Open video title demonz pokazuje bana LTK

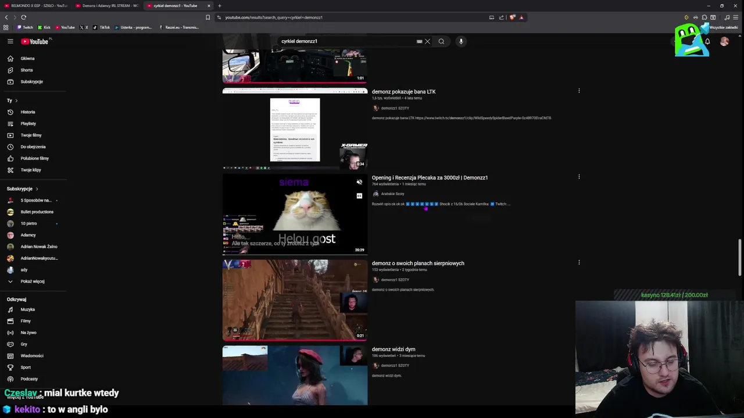403,92
